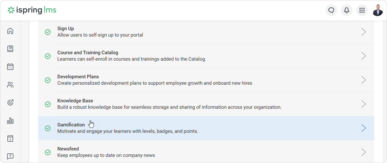Toggle the Knowledge Base green checkmark
This screenshot has height=163, width=387.
coord(48,104)
